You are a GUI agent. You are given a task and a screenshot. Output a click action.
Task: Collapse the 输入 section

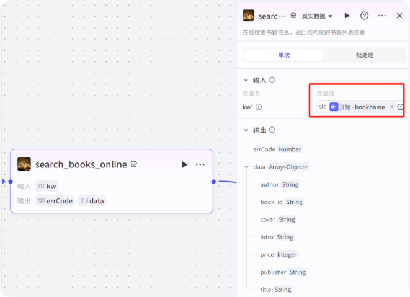pyautogui.click(x=246, y=80)
